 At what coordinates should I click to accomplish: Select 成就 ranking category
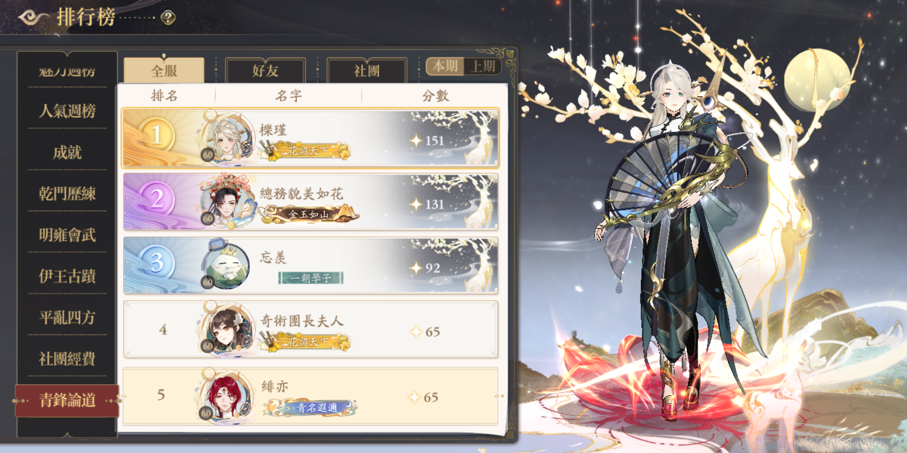[67, 152]
